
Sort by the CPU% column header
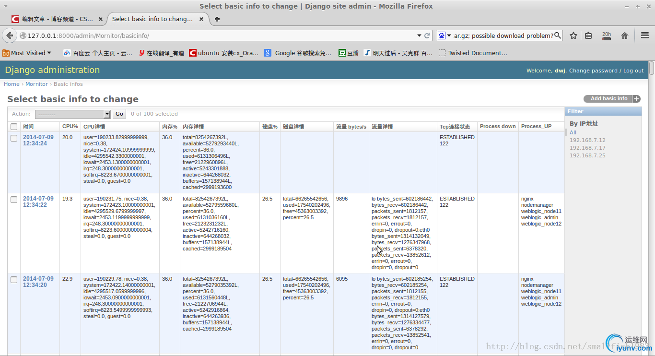(x=70, y=127)
